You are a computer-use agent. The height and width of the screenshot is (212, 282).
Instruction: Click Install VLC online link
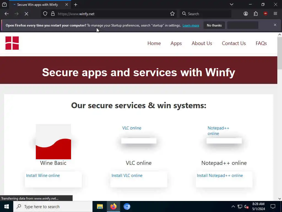[127, 175]
